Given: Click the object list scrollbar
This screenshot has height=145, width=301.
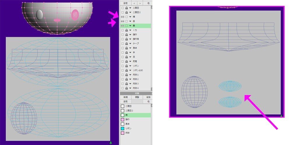Looking at the screenshot, I should [x=152, y=48].
